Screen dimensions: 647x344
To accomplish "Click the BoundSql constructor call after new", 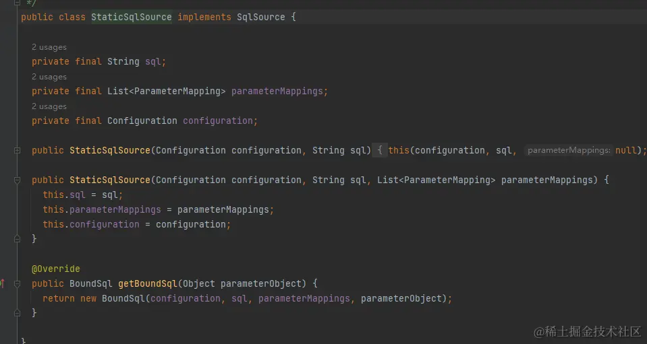I will coord(123,299).
